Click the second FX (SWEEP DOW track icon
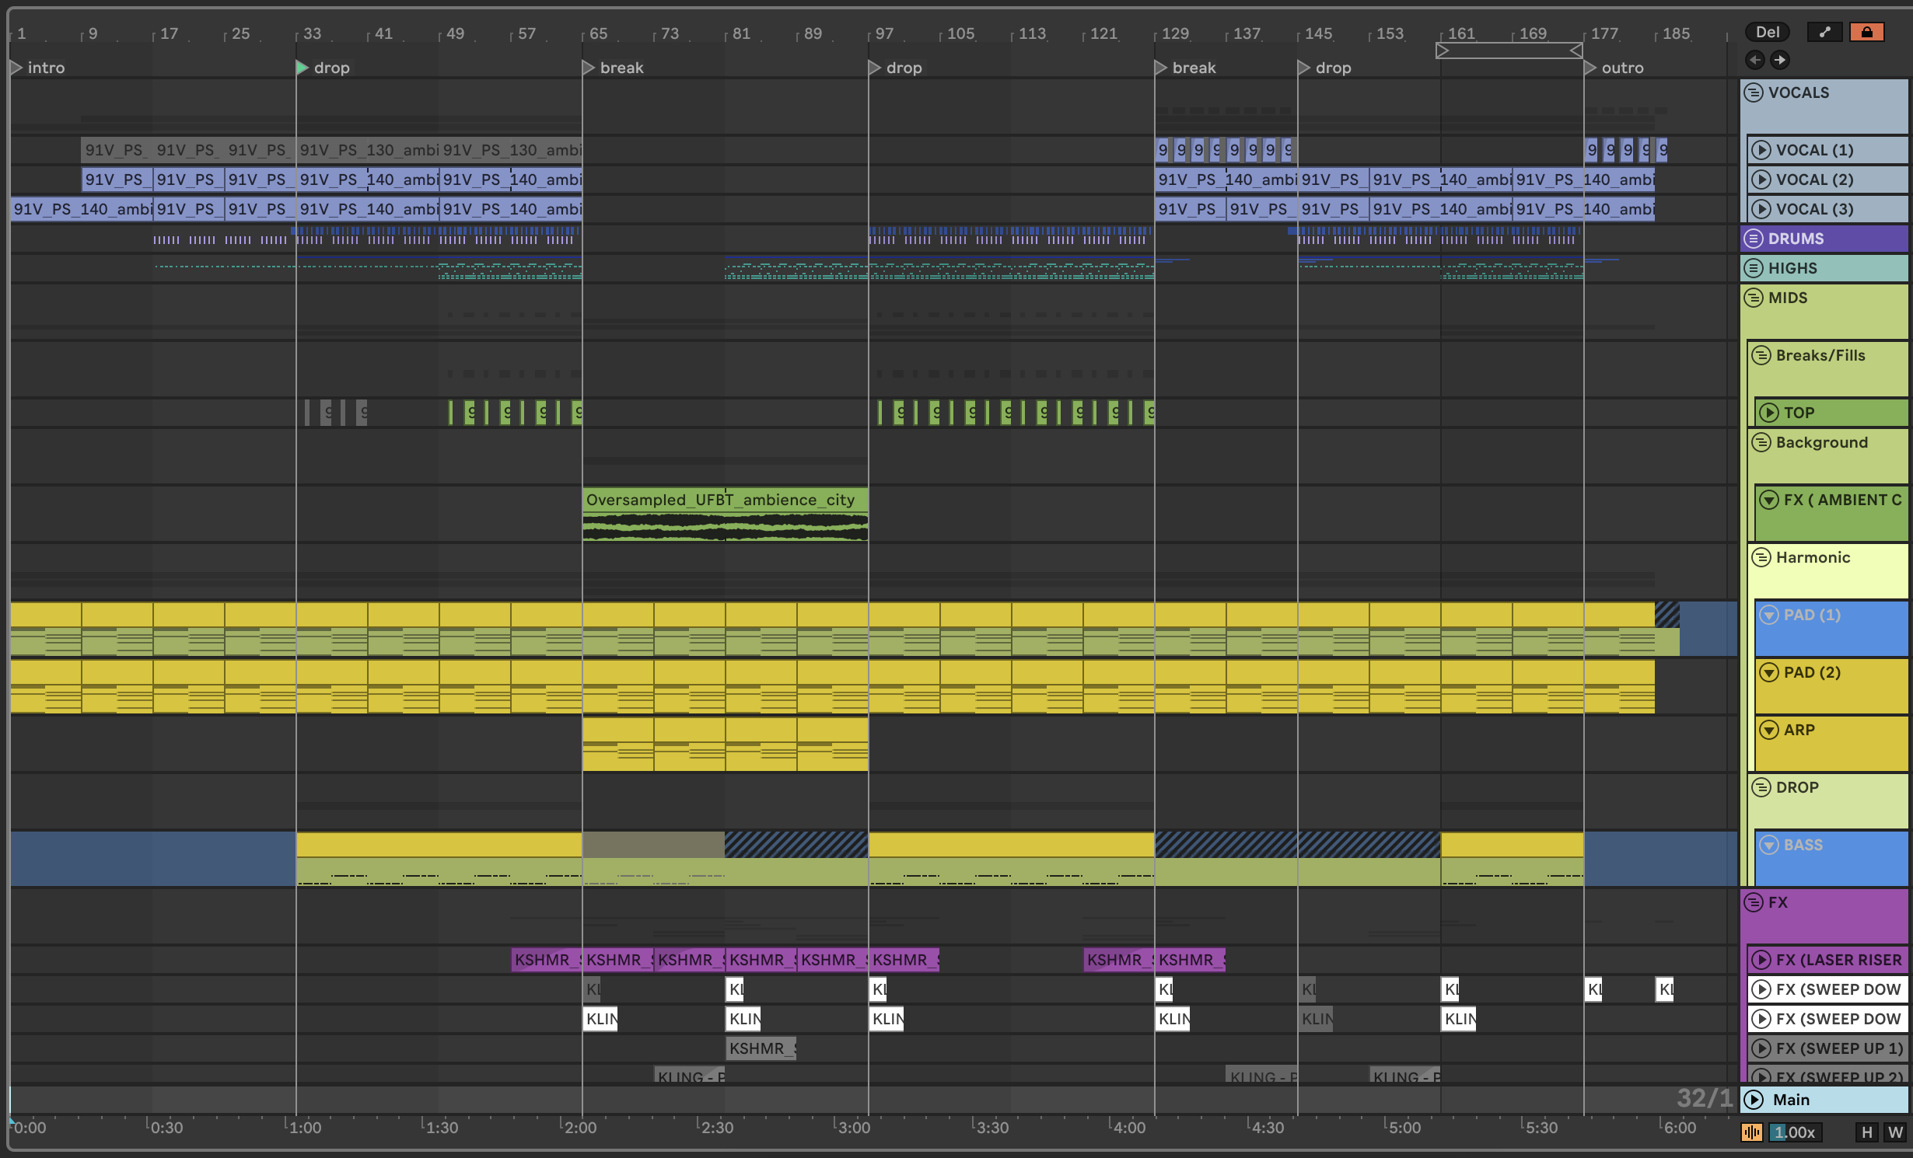Image resolution: width=1913 pixels, height=1158 pixels. click(x=1762, y=1019)
